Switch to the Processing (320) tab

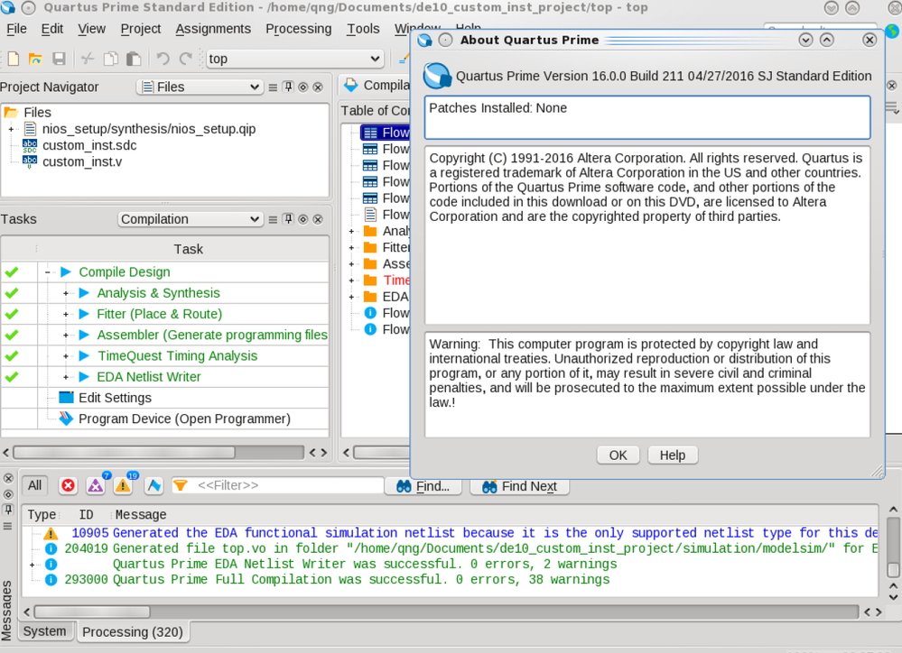point(133,632)
